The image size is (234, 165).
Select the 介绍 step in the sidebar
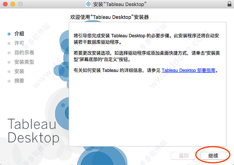click(x=19, y=33)
